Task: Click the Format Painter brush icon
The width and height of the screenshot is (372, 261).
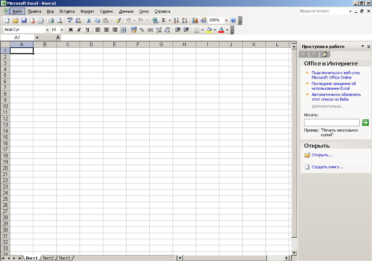Action: [118, 20]
